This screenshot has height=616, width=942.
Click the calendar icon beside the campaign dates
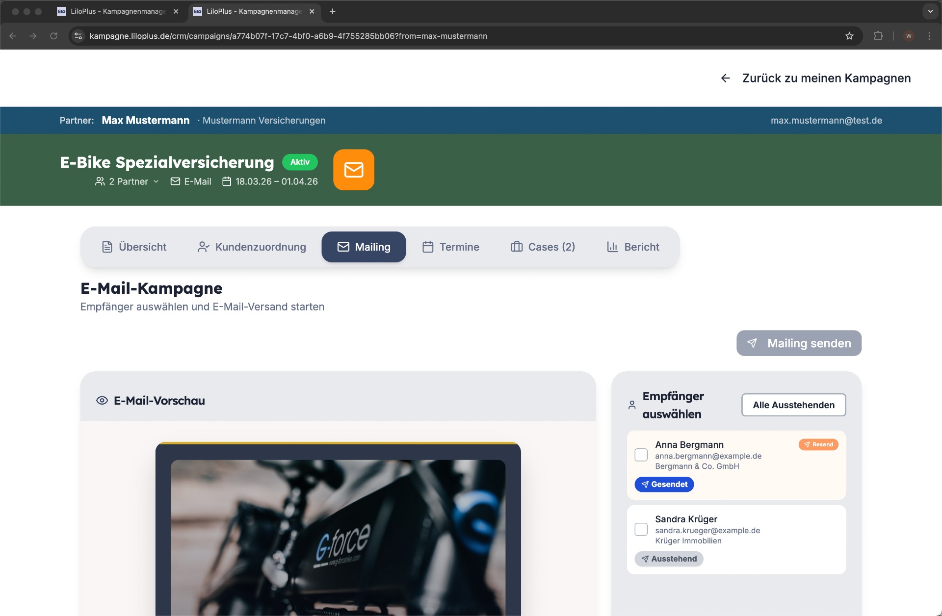point(226,181)
